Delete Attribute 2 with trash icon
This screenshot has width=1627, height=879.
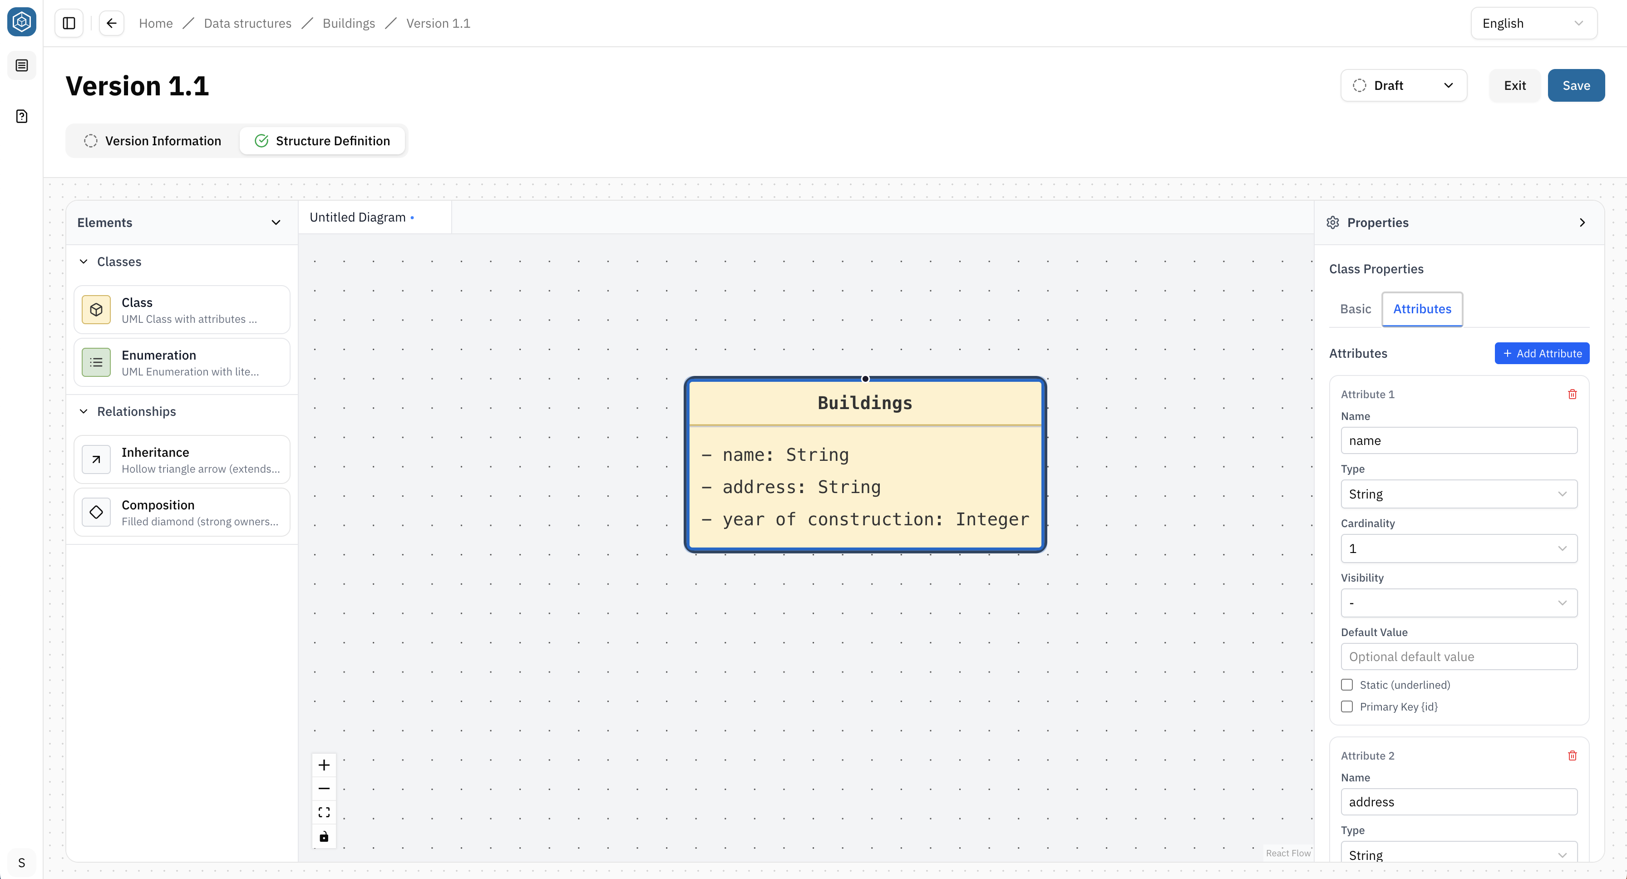coord(1573,755)
